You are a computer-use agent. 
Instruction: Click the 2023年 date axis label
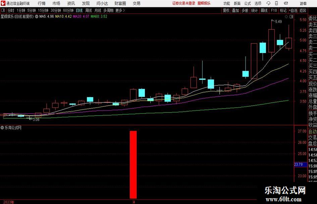[9, 202]
